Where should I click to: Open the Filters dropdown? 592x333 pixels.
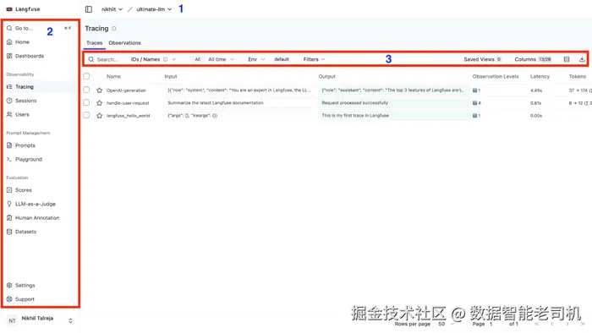[314, 60]
